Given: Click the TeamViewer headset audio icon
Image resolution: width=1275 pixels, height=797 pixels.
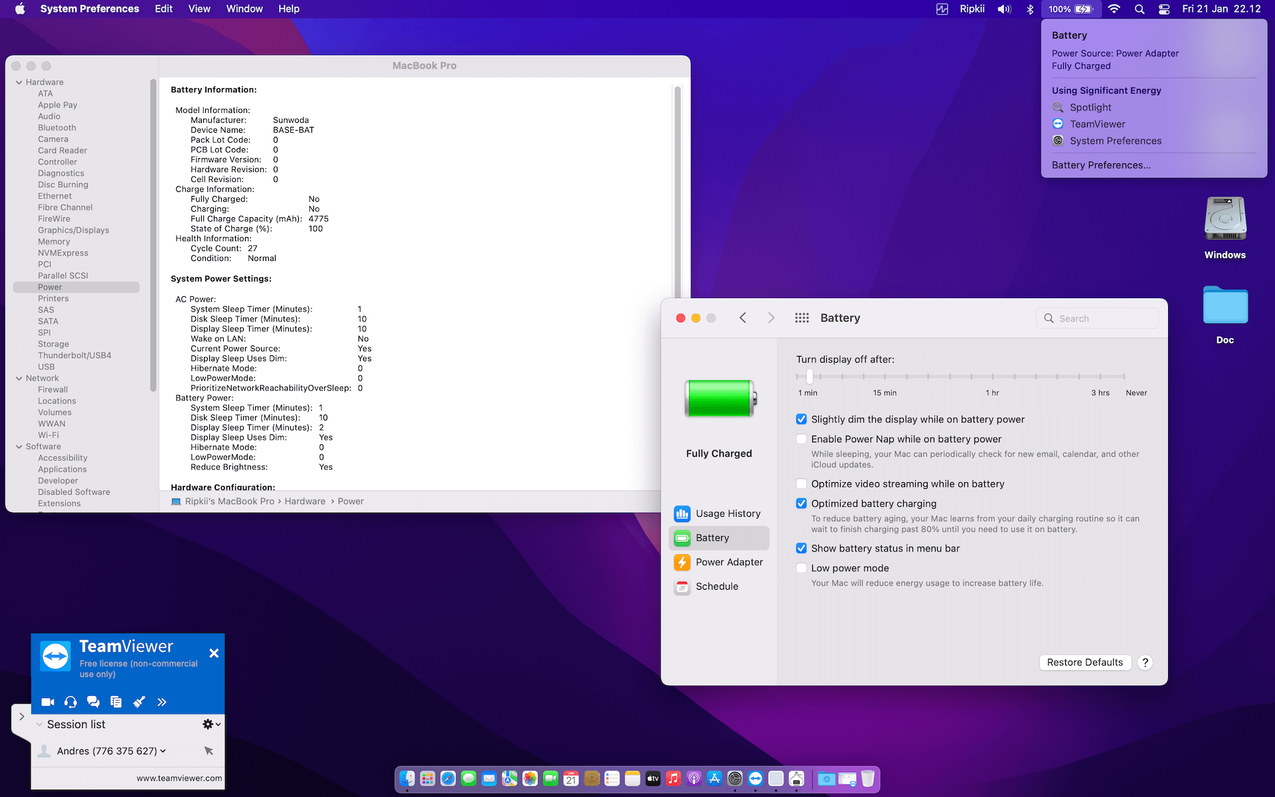Looking at the screenshot, I should click(x=70, y=702).
